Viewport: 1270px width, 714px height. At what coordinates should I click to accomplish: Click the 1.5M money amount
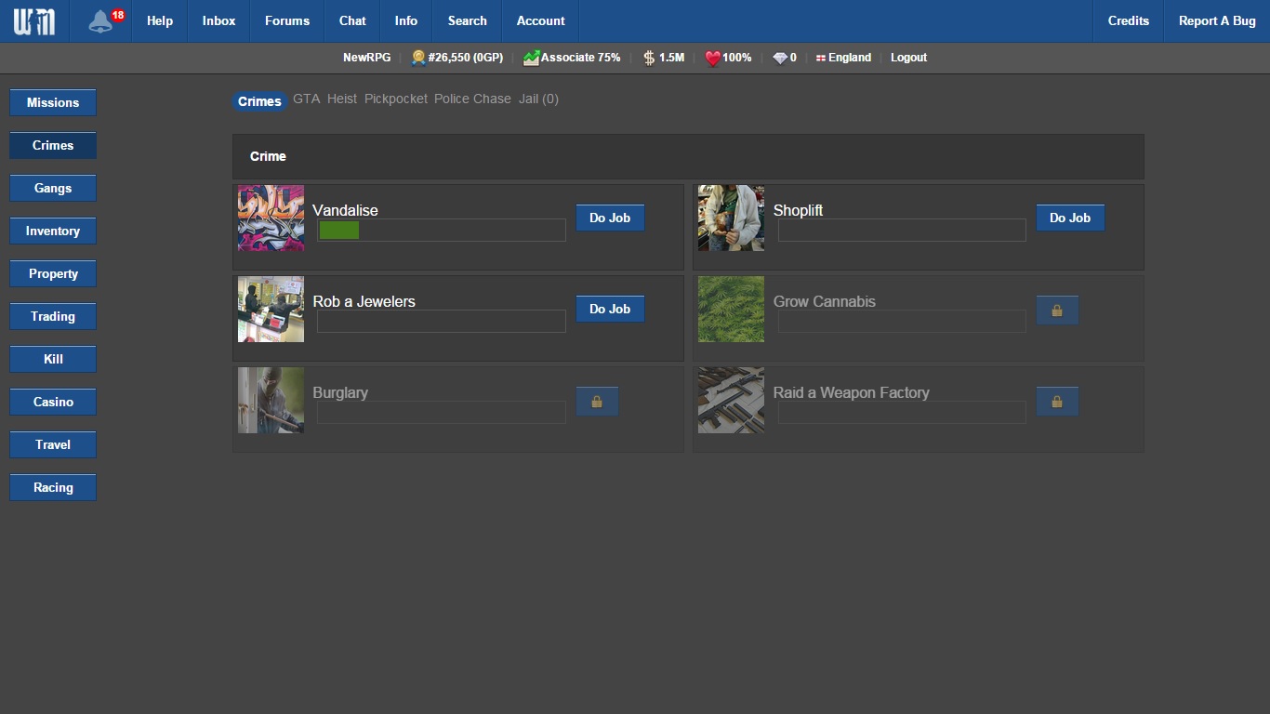point(671,58)
